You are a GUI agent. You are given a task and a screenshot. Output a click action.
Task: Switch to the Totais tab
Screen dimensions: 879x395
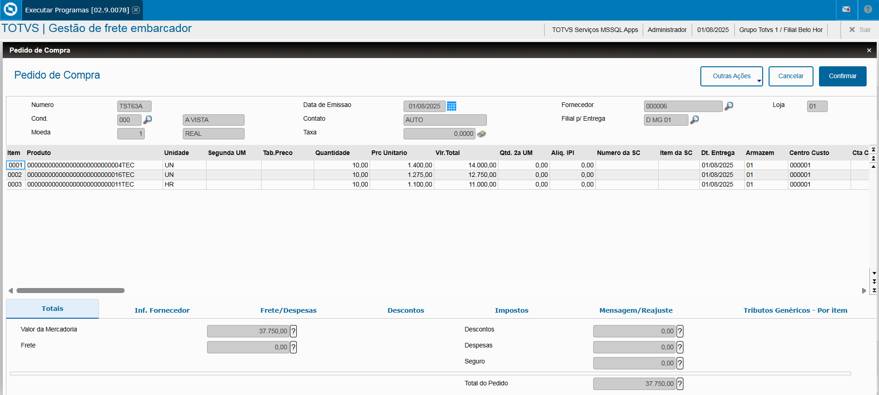[x=52, y=309]
